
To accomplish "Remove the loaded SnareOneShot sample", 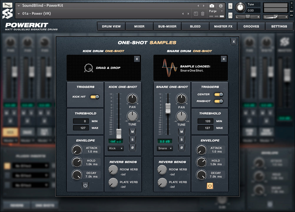I will [224, 59].
